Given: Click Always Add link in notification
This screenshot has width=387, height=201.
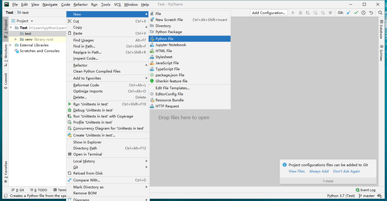Looking at the screenshot, I should click(x=319, y=171).
